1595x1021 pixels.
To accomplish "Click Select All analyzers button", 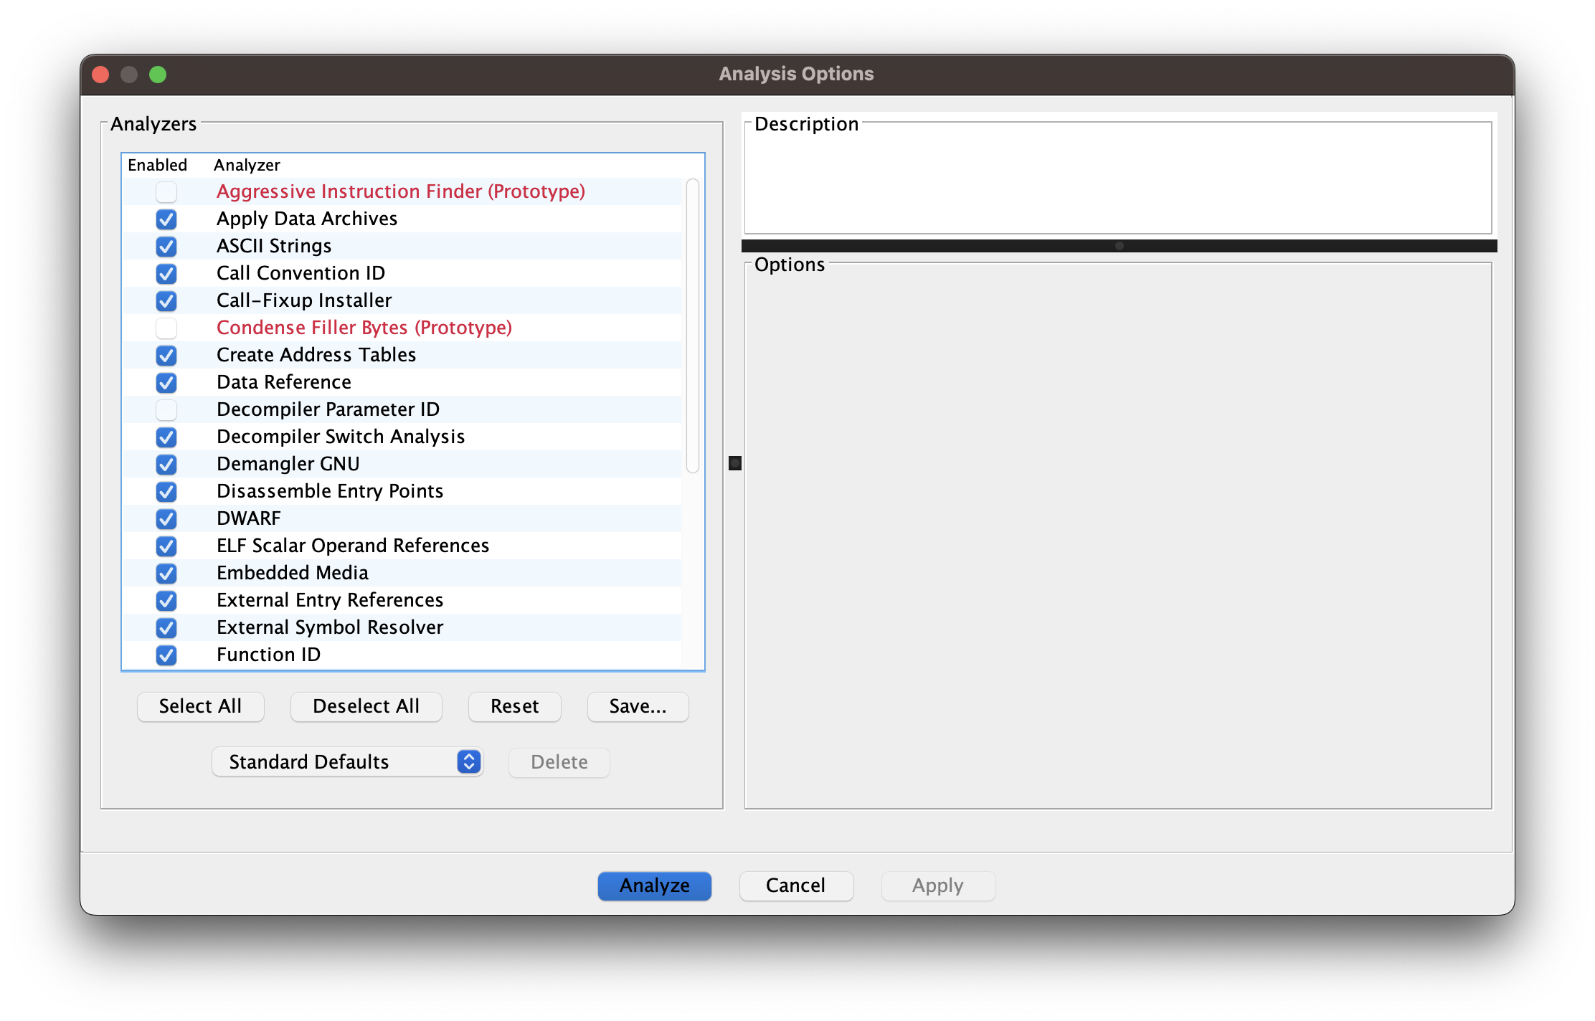I will (200, 706).
